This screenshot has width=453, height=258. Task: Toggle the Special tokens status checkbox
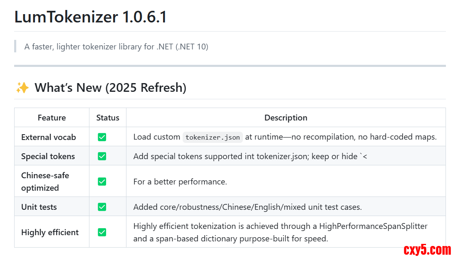(102, 156)
